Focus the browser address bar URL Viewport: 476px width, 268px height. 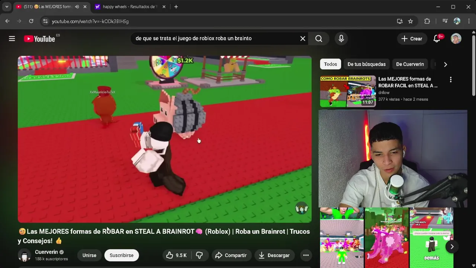pyautogui.click(x=90, y=21)
